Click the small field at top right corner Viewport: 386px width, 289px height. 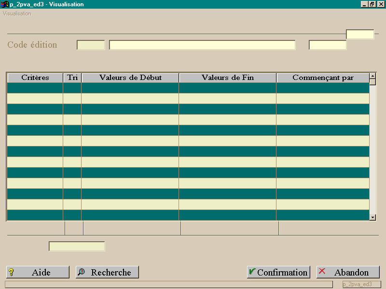[360, 34]
